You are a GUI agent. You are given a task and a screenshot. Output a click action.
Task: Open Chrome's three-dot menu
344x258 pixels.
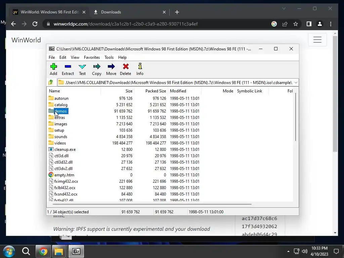tap(331, 24)
